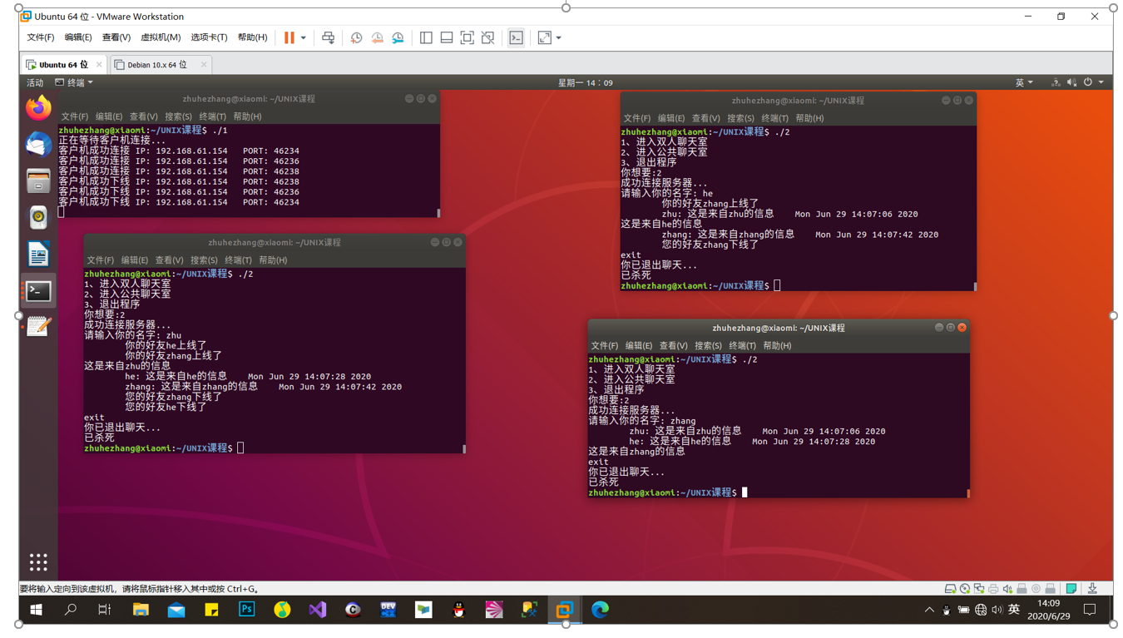Click the network adapter status indicator
Screen dimensions: 1123x638
click(979, 588)
